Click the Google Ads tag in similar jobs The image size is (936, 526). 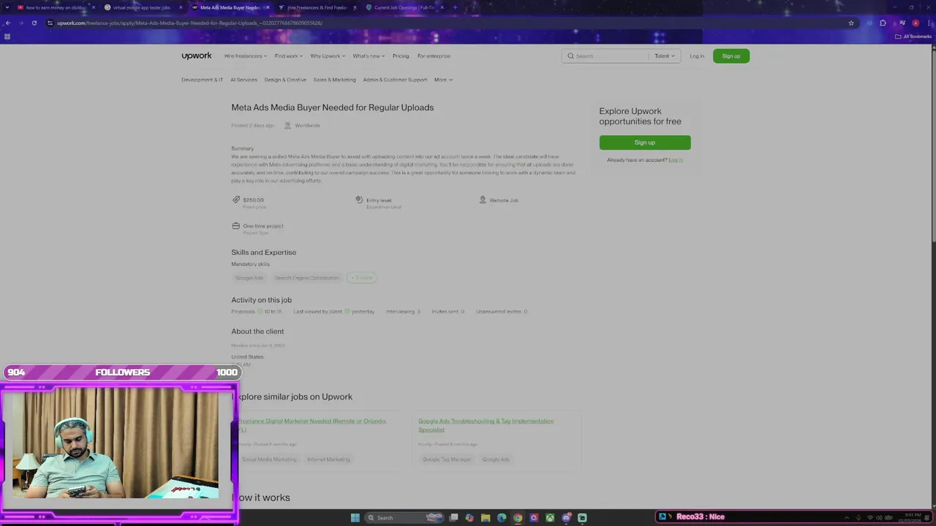pos(496,460)
